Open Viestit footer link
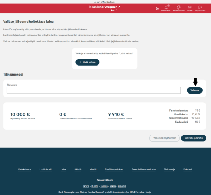The width and height of the screenshot is (211, 195). click(x=93, y=169)
